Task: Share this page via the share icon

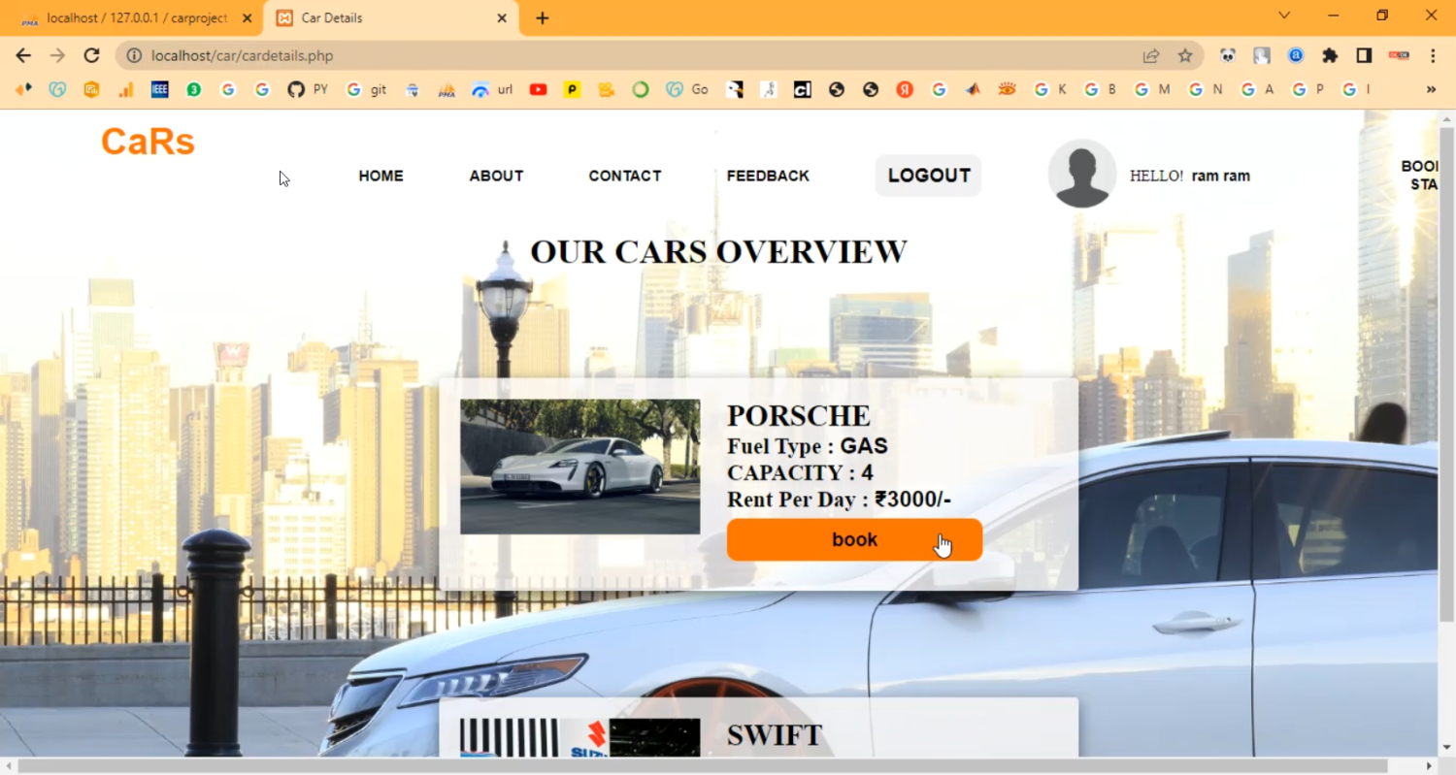Action: coord(1151,55)
